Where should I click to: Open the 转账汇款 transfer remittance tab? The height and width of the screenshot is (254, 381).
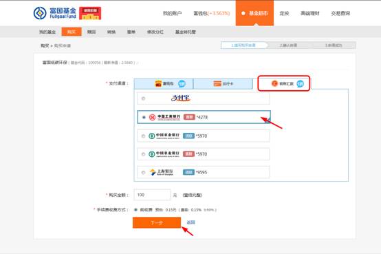[284, 83]
